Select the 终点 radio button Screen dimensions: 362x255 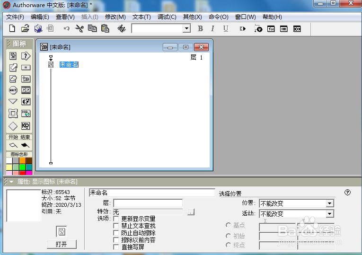[x=229, y=245]
